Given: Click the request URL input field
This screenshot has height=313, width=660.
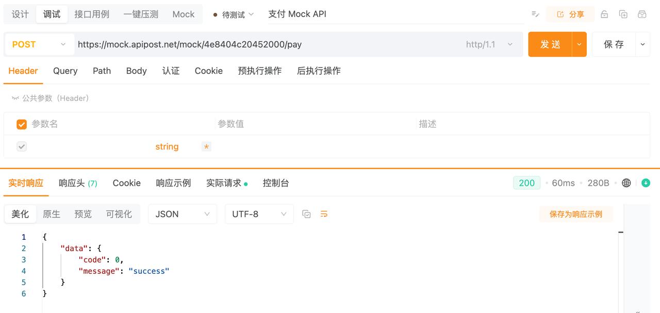Looking at the screenshot, I should pos(268,44).
